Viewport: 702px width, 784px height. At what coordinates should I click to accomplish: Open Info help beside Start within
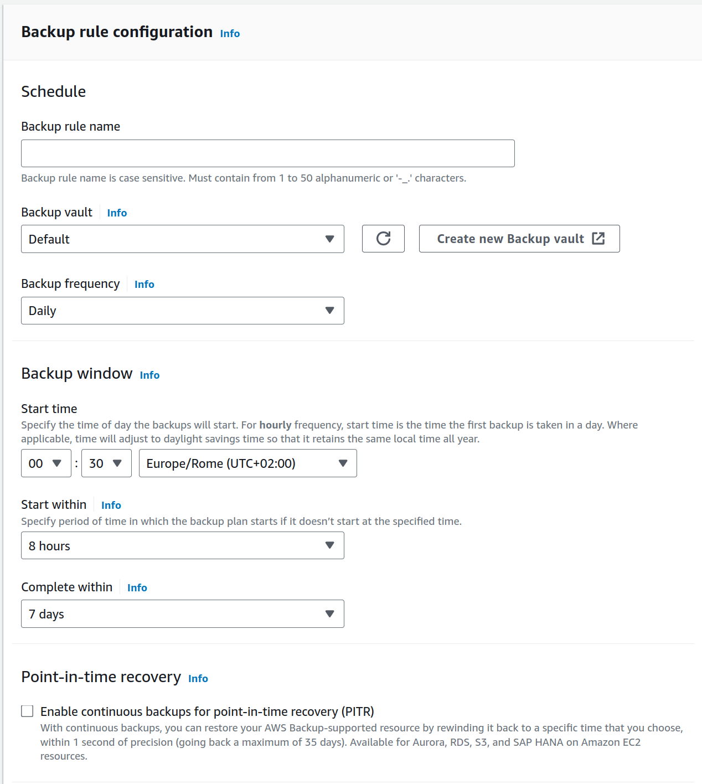(111, 505)
